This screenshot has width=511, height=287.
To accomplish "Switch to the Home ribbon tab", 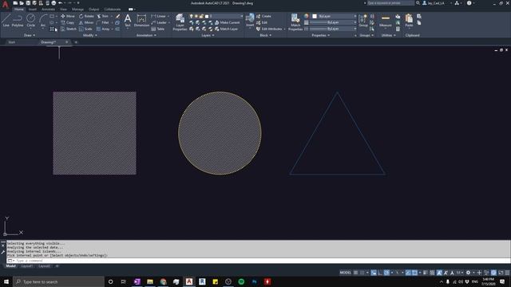I will 19,10.
